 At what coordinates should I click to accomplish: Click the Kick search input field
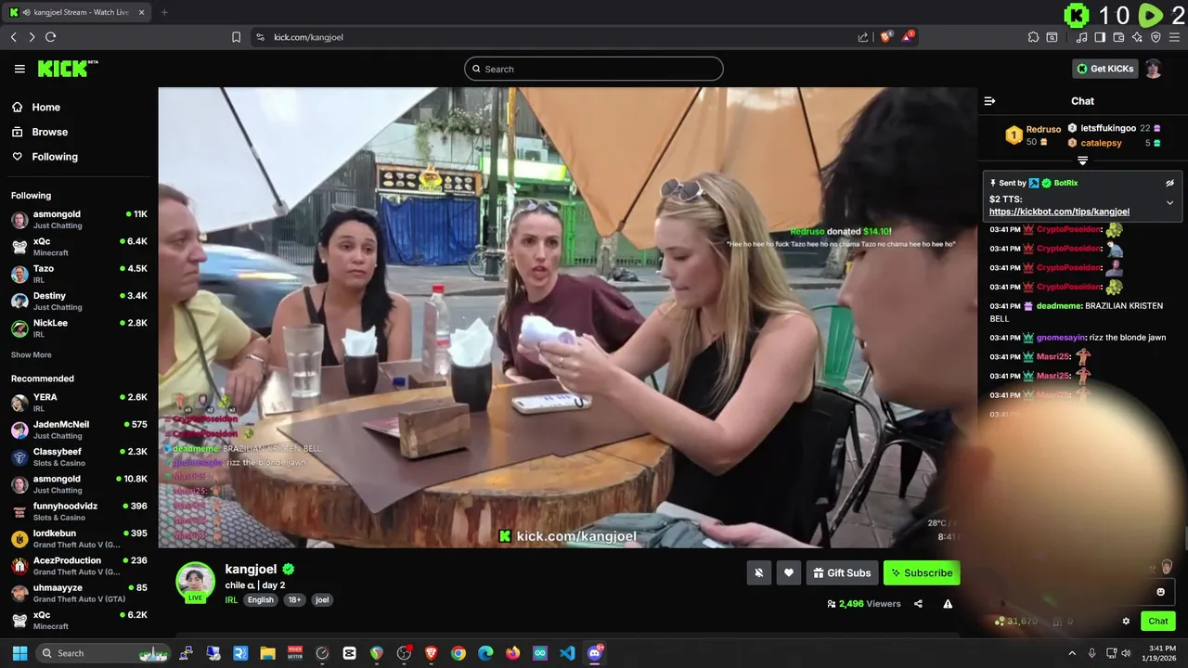click(594, 69)
